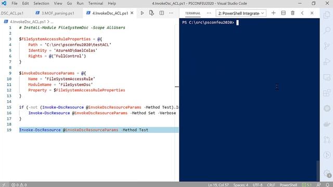Expand breadcrumb chevron after 4.InvokeDsc_ACL.ps1
This screenshot has width=333, height=187.
[48, 22]
